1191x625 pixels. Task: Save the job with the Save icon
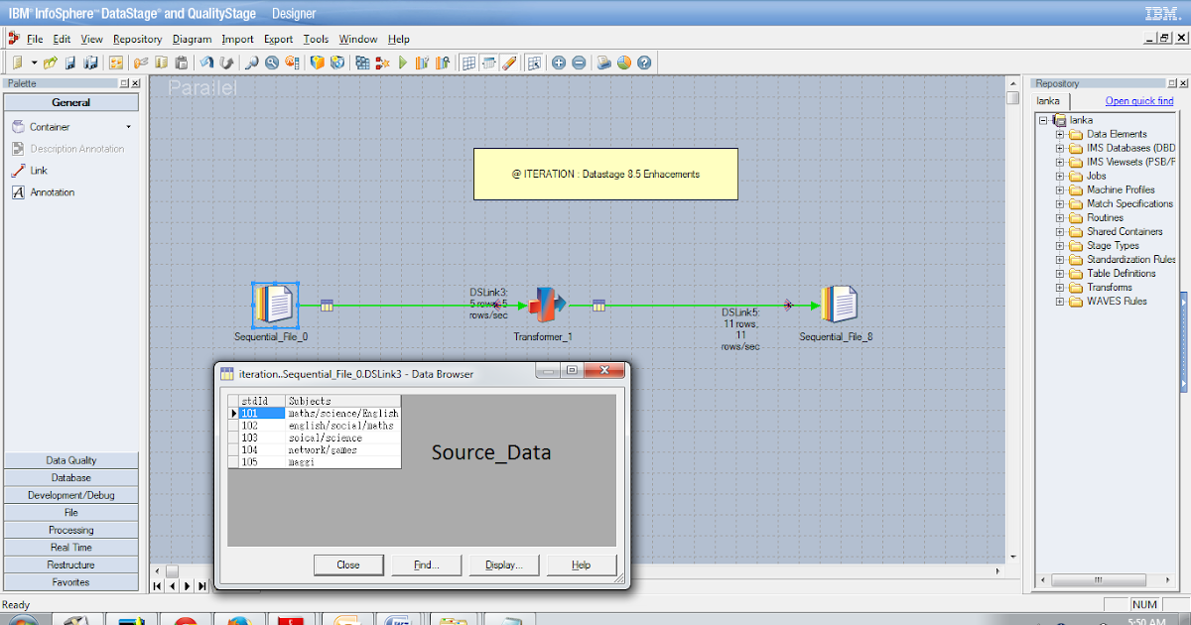coord(69,62)
